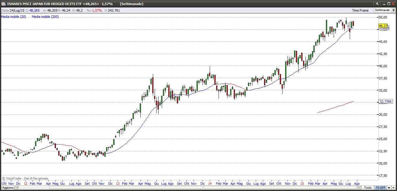Click the (Settimanale) text in title bar
Viewport: 397px width, 191px height.
click(x=132, y=4)
